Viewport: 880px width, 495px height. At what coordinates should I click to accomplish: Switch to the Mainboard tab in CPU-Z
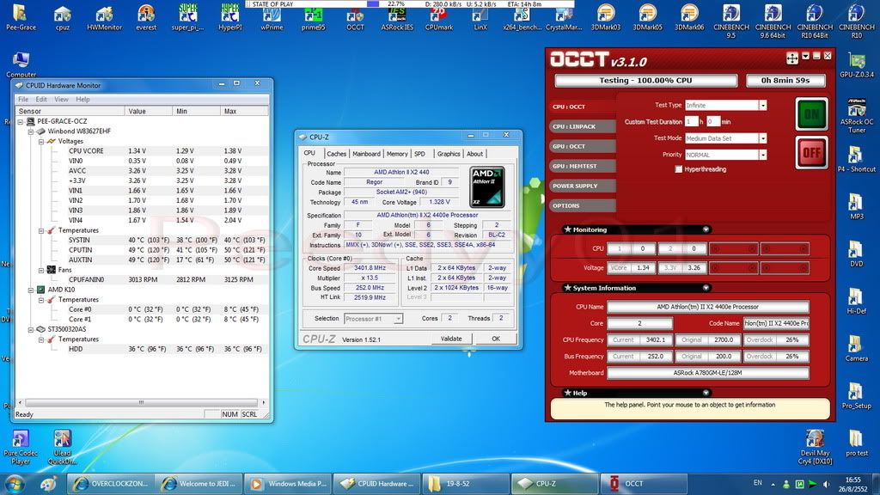coord(366,154)
